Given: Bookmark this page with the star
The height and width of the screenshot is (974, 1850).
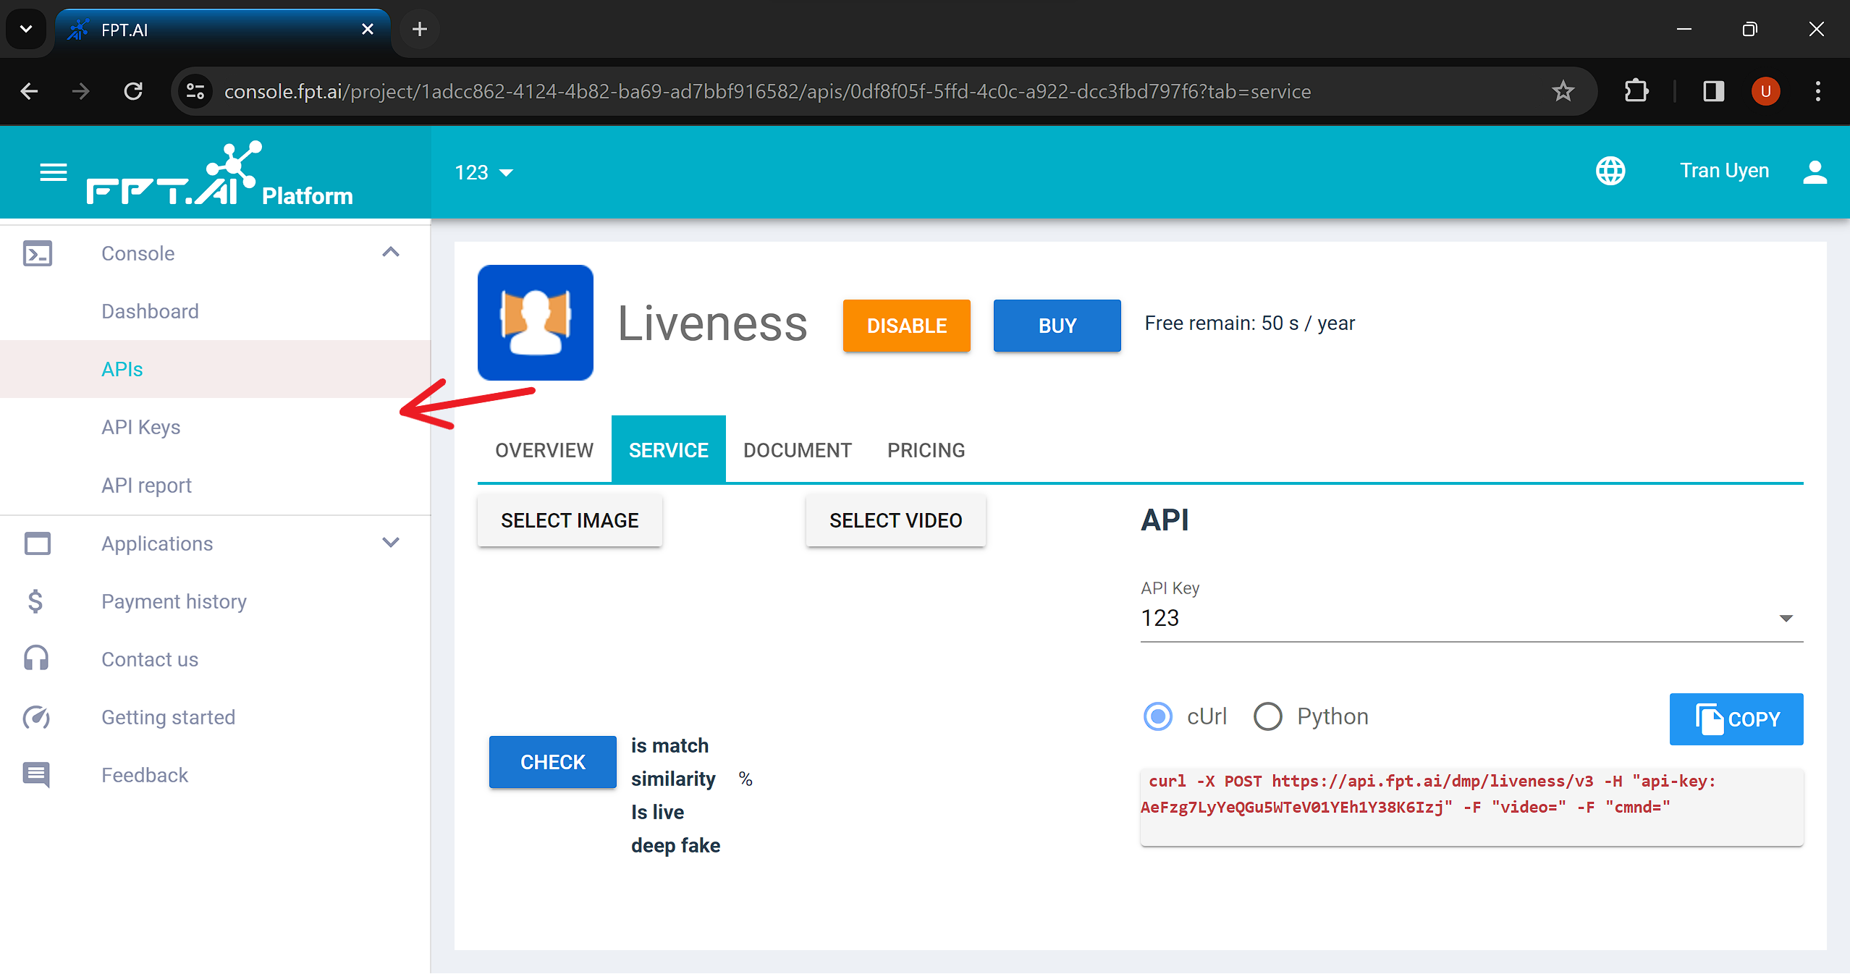Looking at the screenshot, I should tap(1563, 91).
